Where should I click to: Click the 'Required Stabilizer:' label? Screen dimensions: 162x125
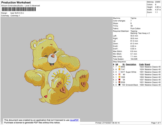(121, 31)
